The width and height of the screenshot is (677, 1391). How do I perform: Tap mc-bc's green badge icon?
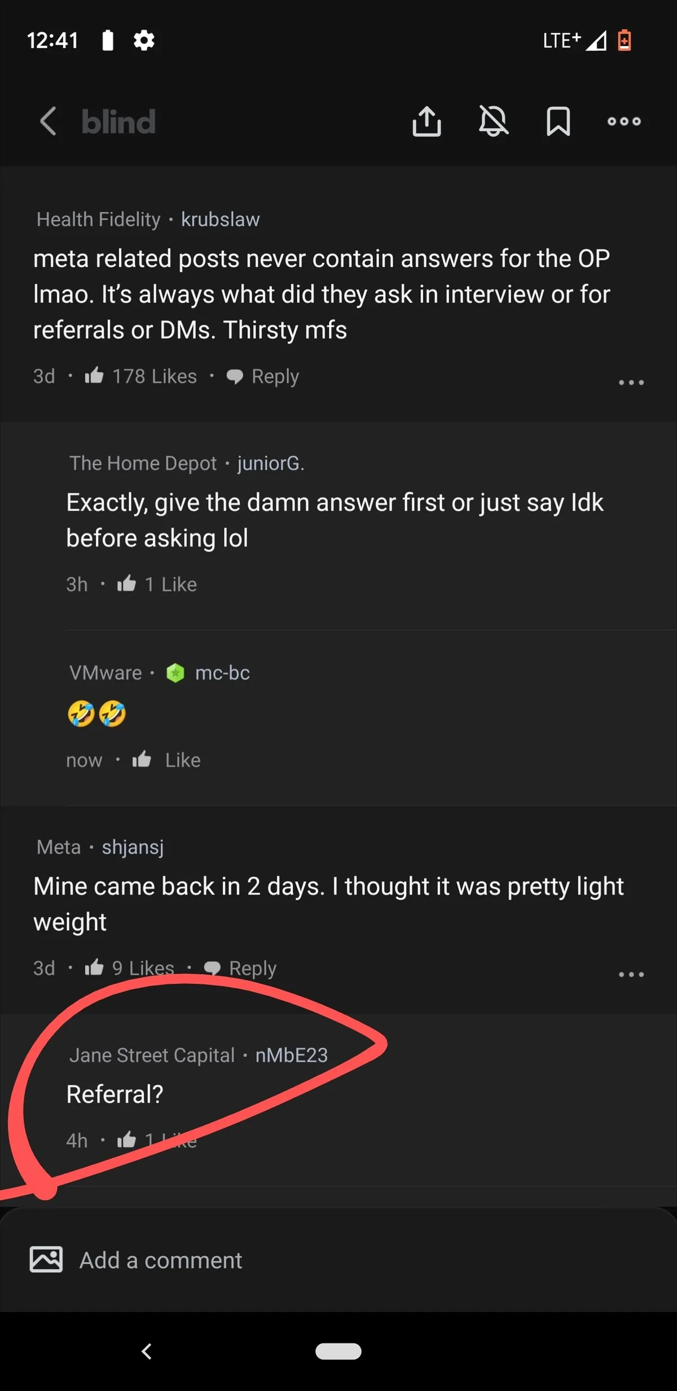coord(175,673)
